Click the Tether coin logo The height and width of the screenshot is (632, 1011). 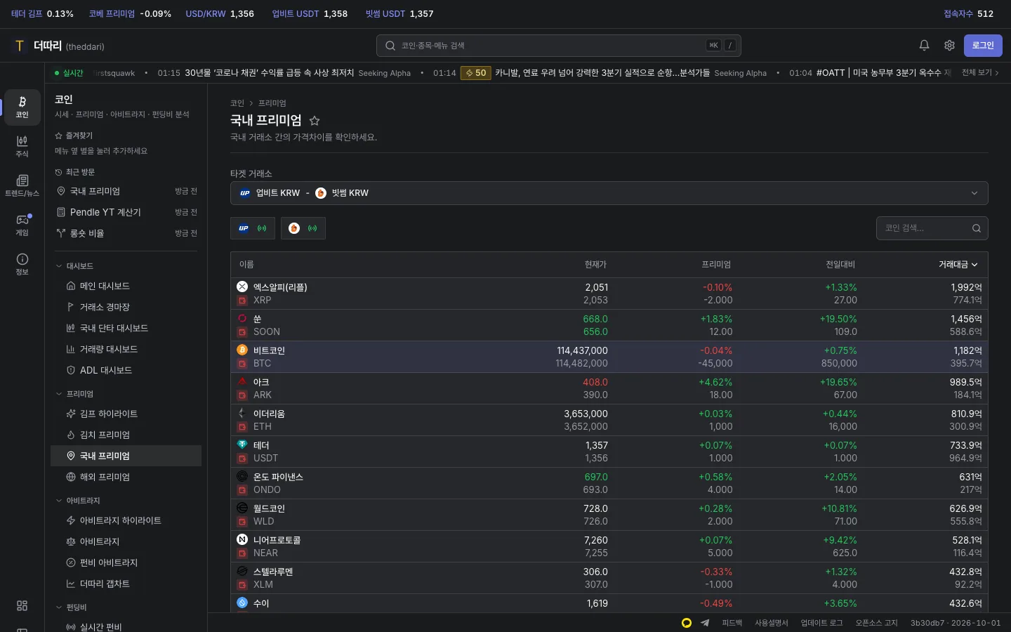pos(242,445)
